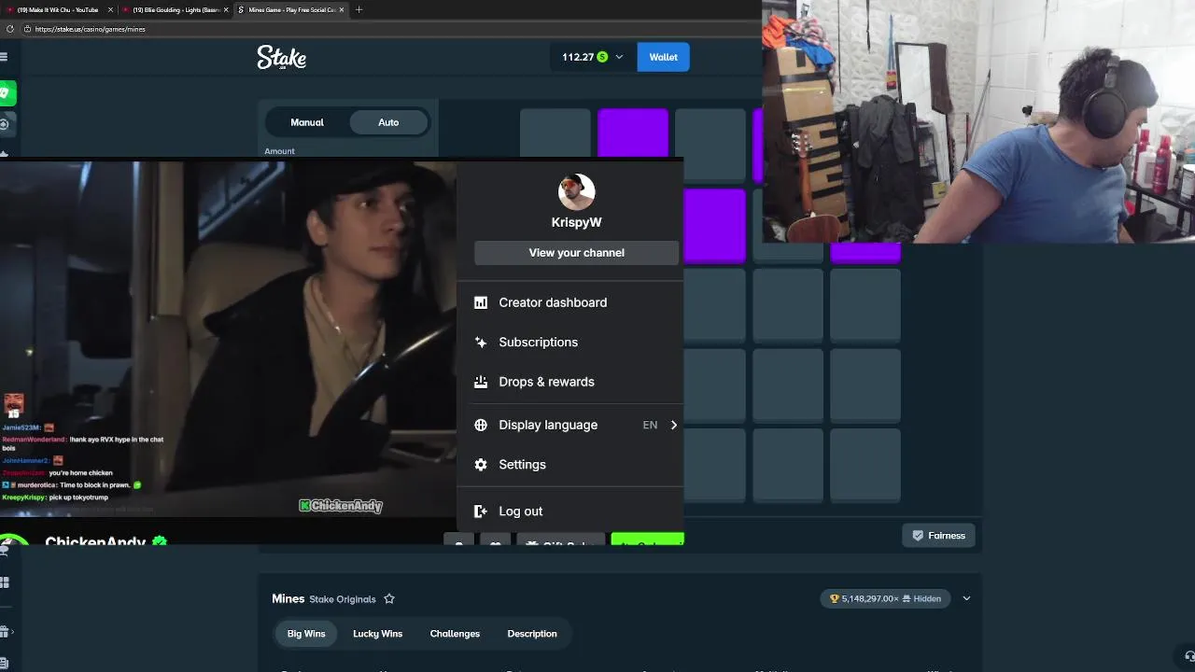The image size is (1195, 672).
Task: Click the support headset icon at the bottom right
Action: pyautogui.click(x=1189, y=656)
